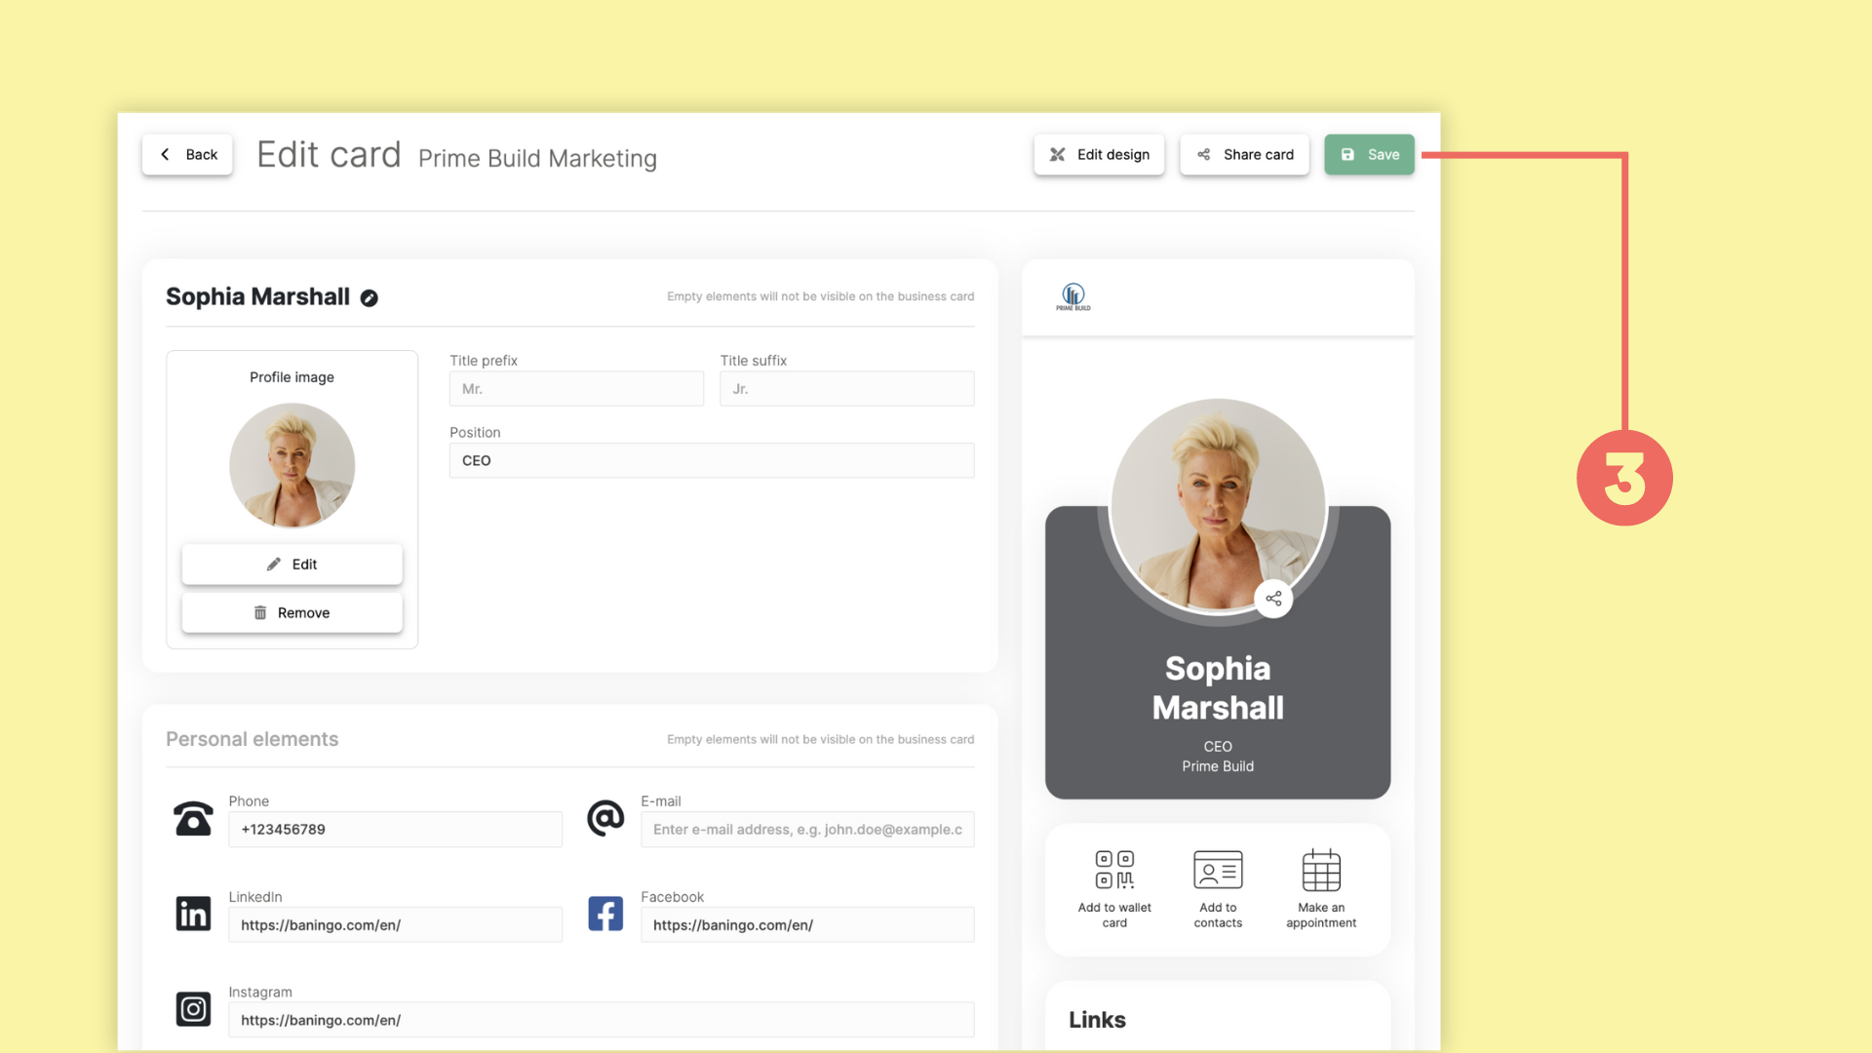Click the pencil icon beside Sophia Marshall
This screenshot has width=1872, height=1053.
369,298
